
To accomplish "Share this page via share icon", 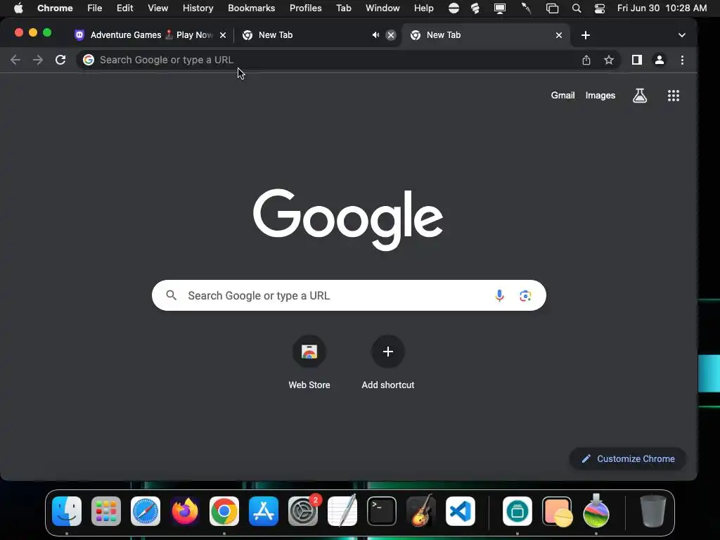I will (586, 60).
